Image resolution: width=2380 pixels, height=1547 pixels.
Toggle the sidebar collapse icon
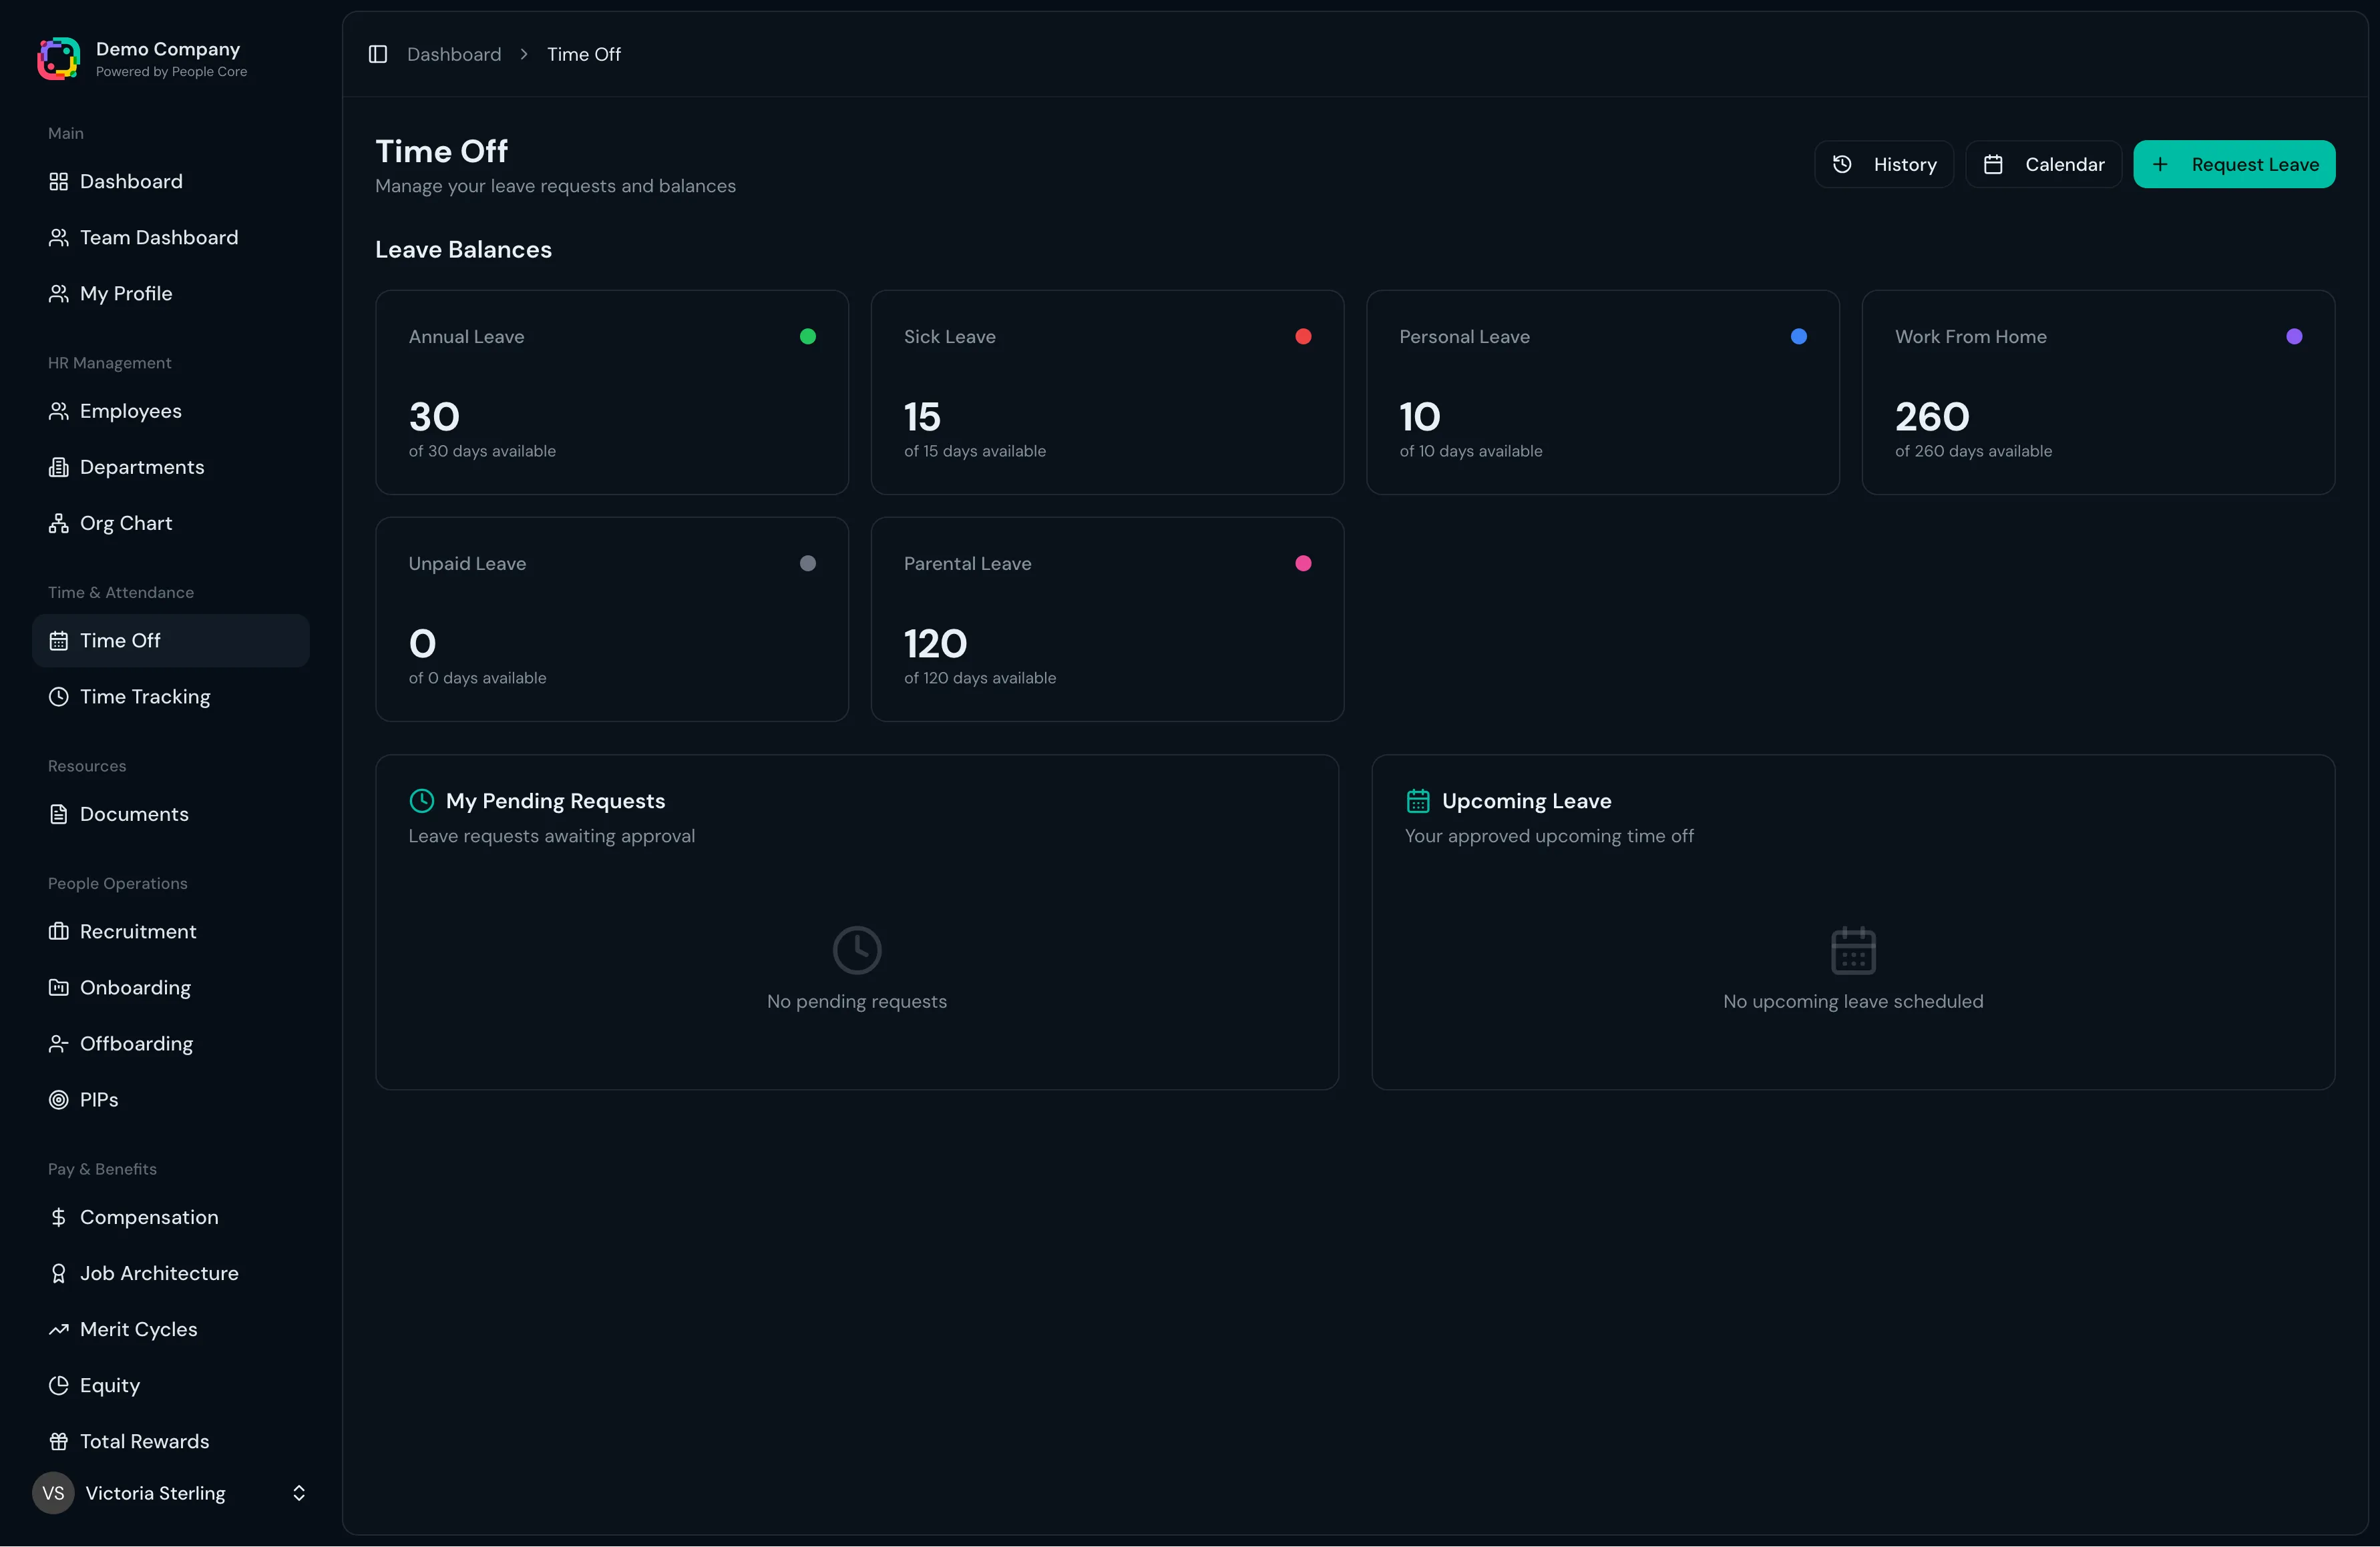pos(378,54)
